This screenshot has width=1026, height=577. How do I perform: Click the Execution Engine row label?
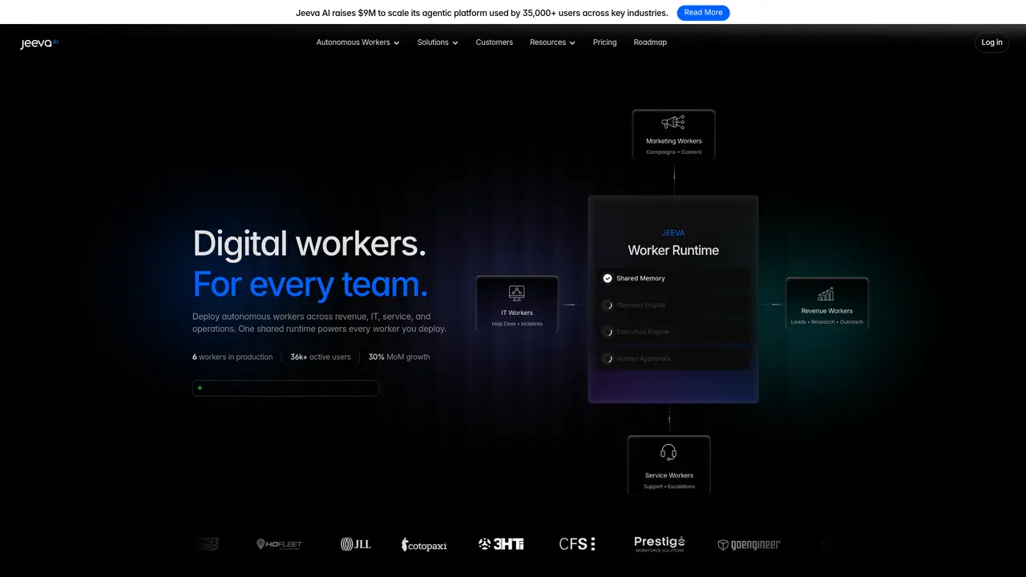click(642, 332)
